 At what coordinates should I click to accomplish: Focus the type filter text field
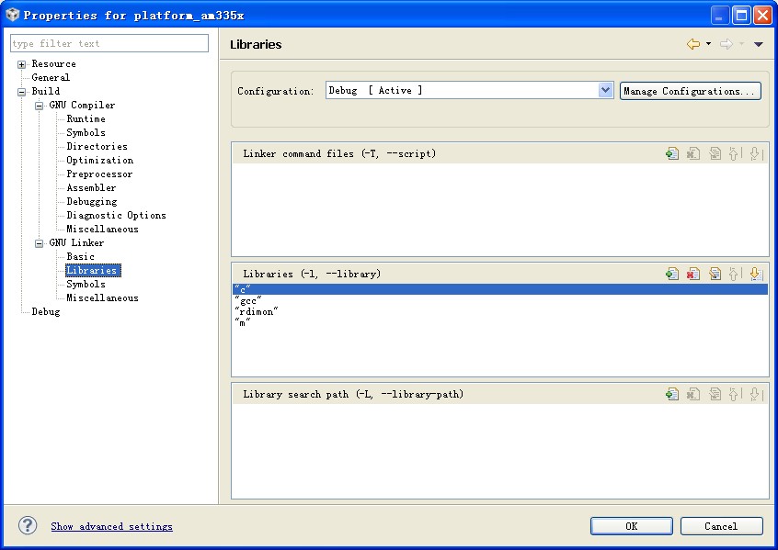point(109,43)
